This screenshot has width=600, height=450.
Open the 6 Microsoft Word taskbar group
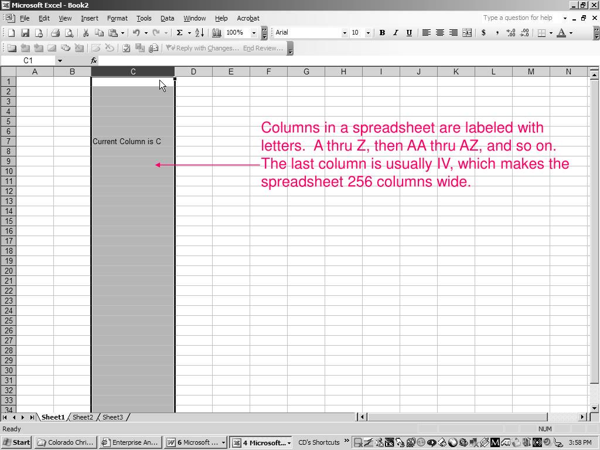[x=196, y=442]
